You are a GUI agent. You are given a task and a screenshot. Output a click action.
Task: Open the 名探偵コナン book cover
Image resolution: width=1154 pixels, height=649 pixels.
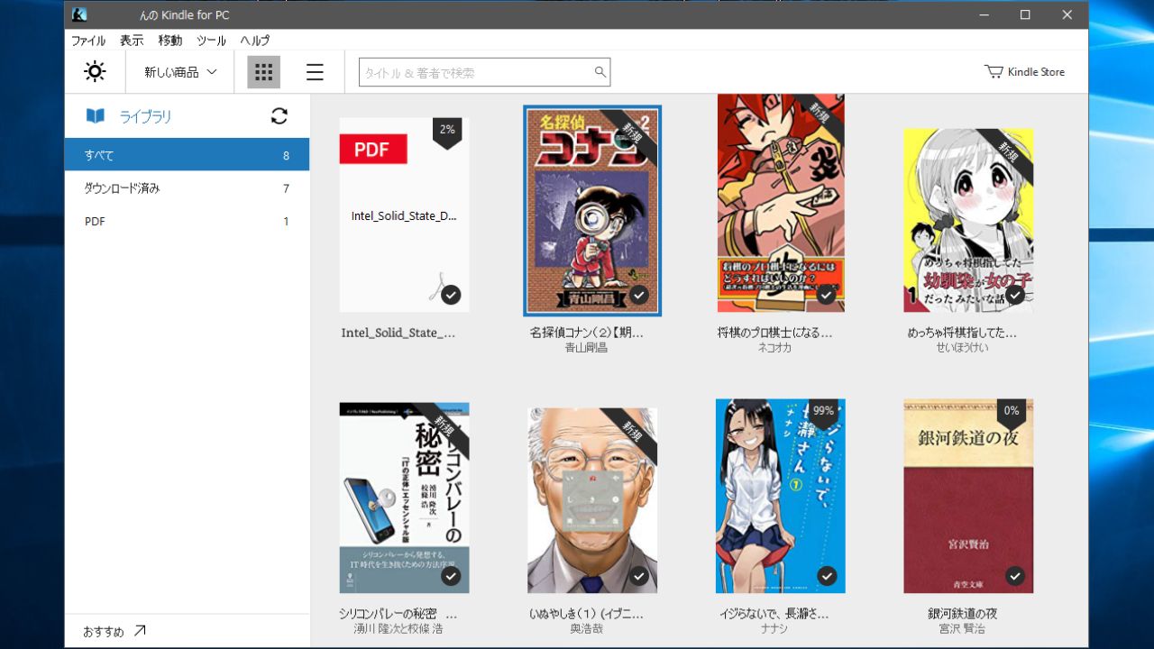(592, 211)
